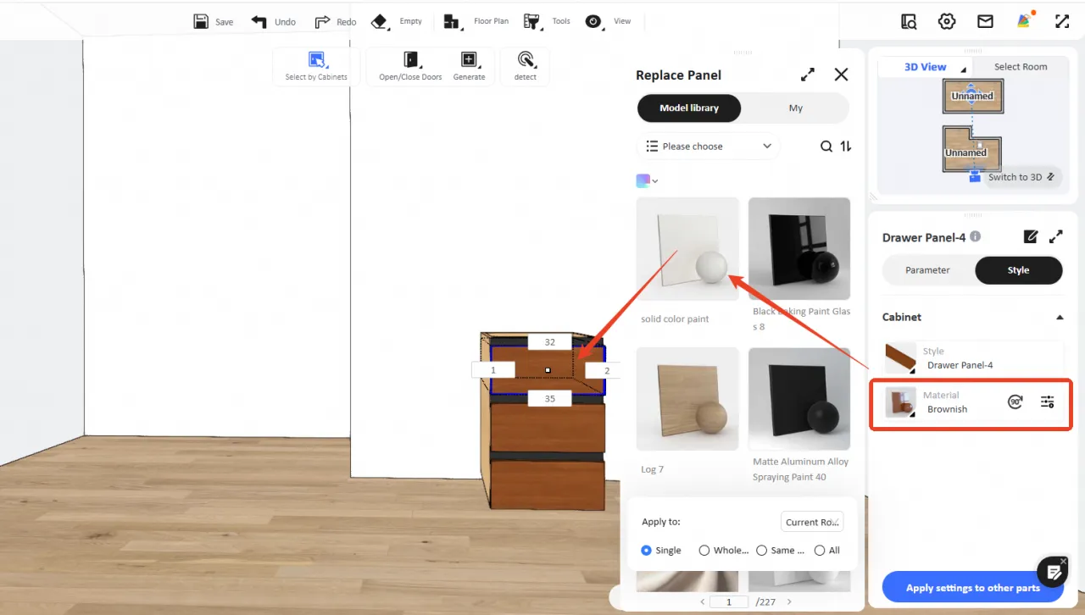The height and width of the screenshot is (615, 1085).
Task: Click Apply settings to other parts
Action: (x=972, y=588)
